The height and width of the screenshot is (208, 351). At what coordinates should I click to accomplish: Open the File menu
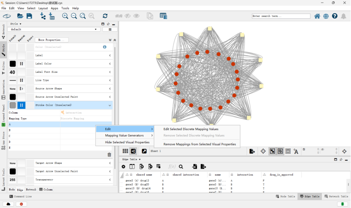click(4, 8)
